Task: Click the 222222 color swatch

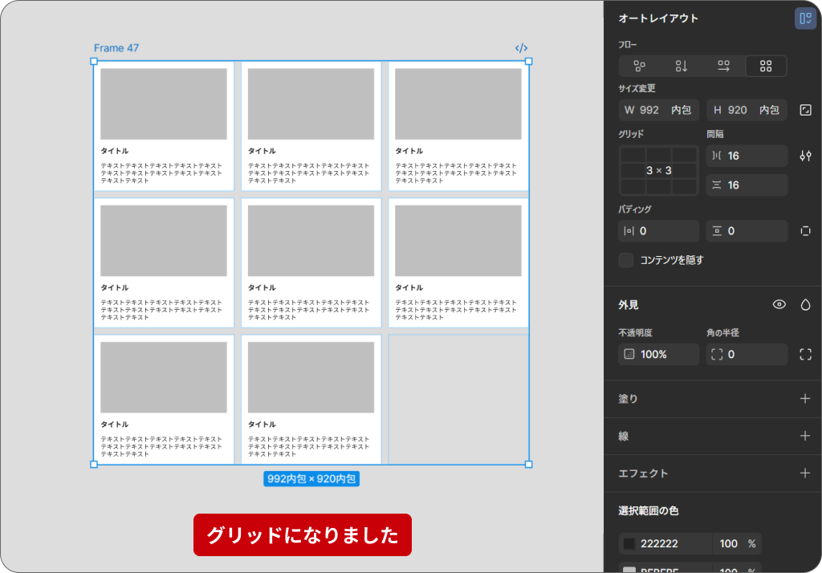Action: (631, 543)
